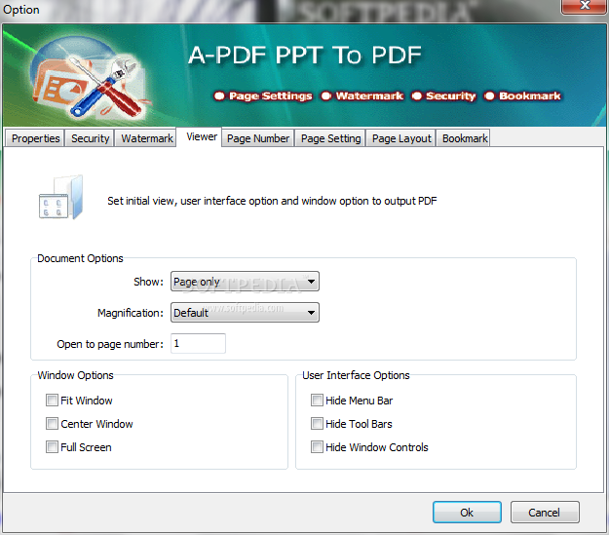Click the 'Open to page number:' label
This screenshot has height=535, width=609.
click(x=110, y=344)
